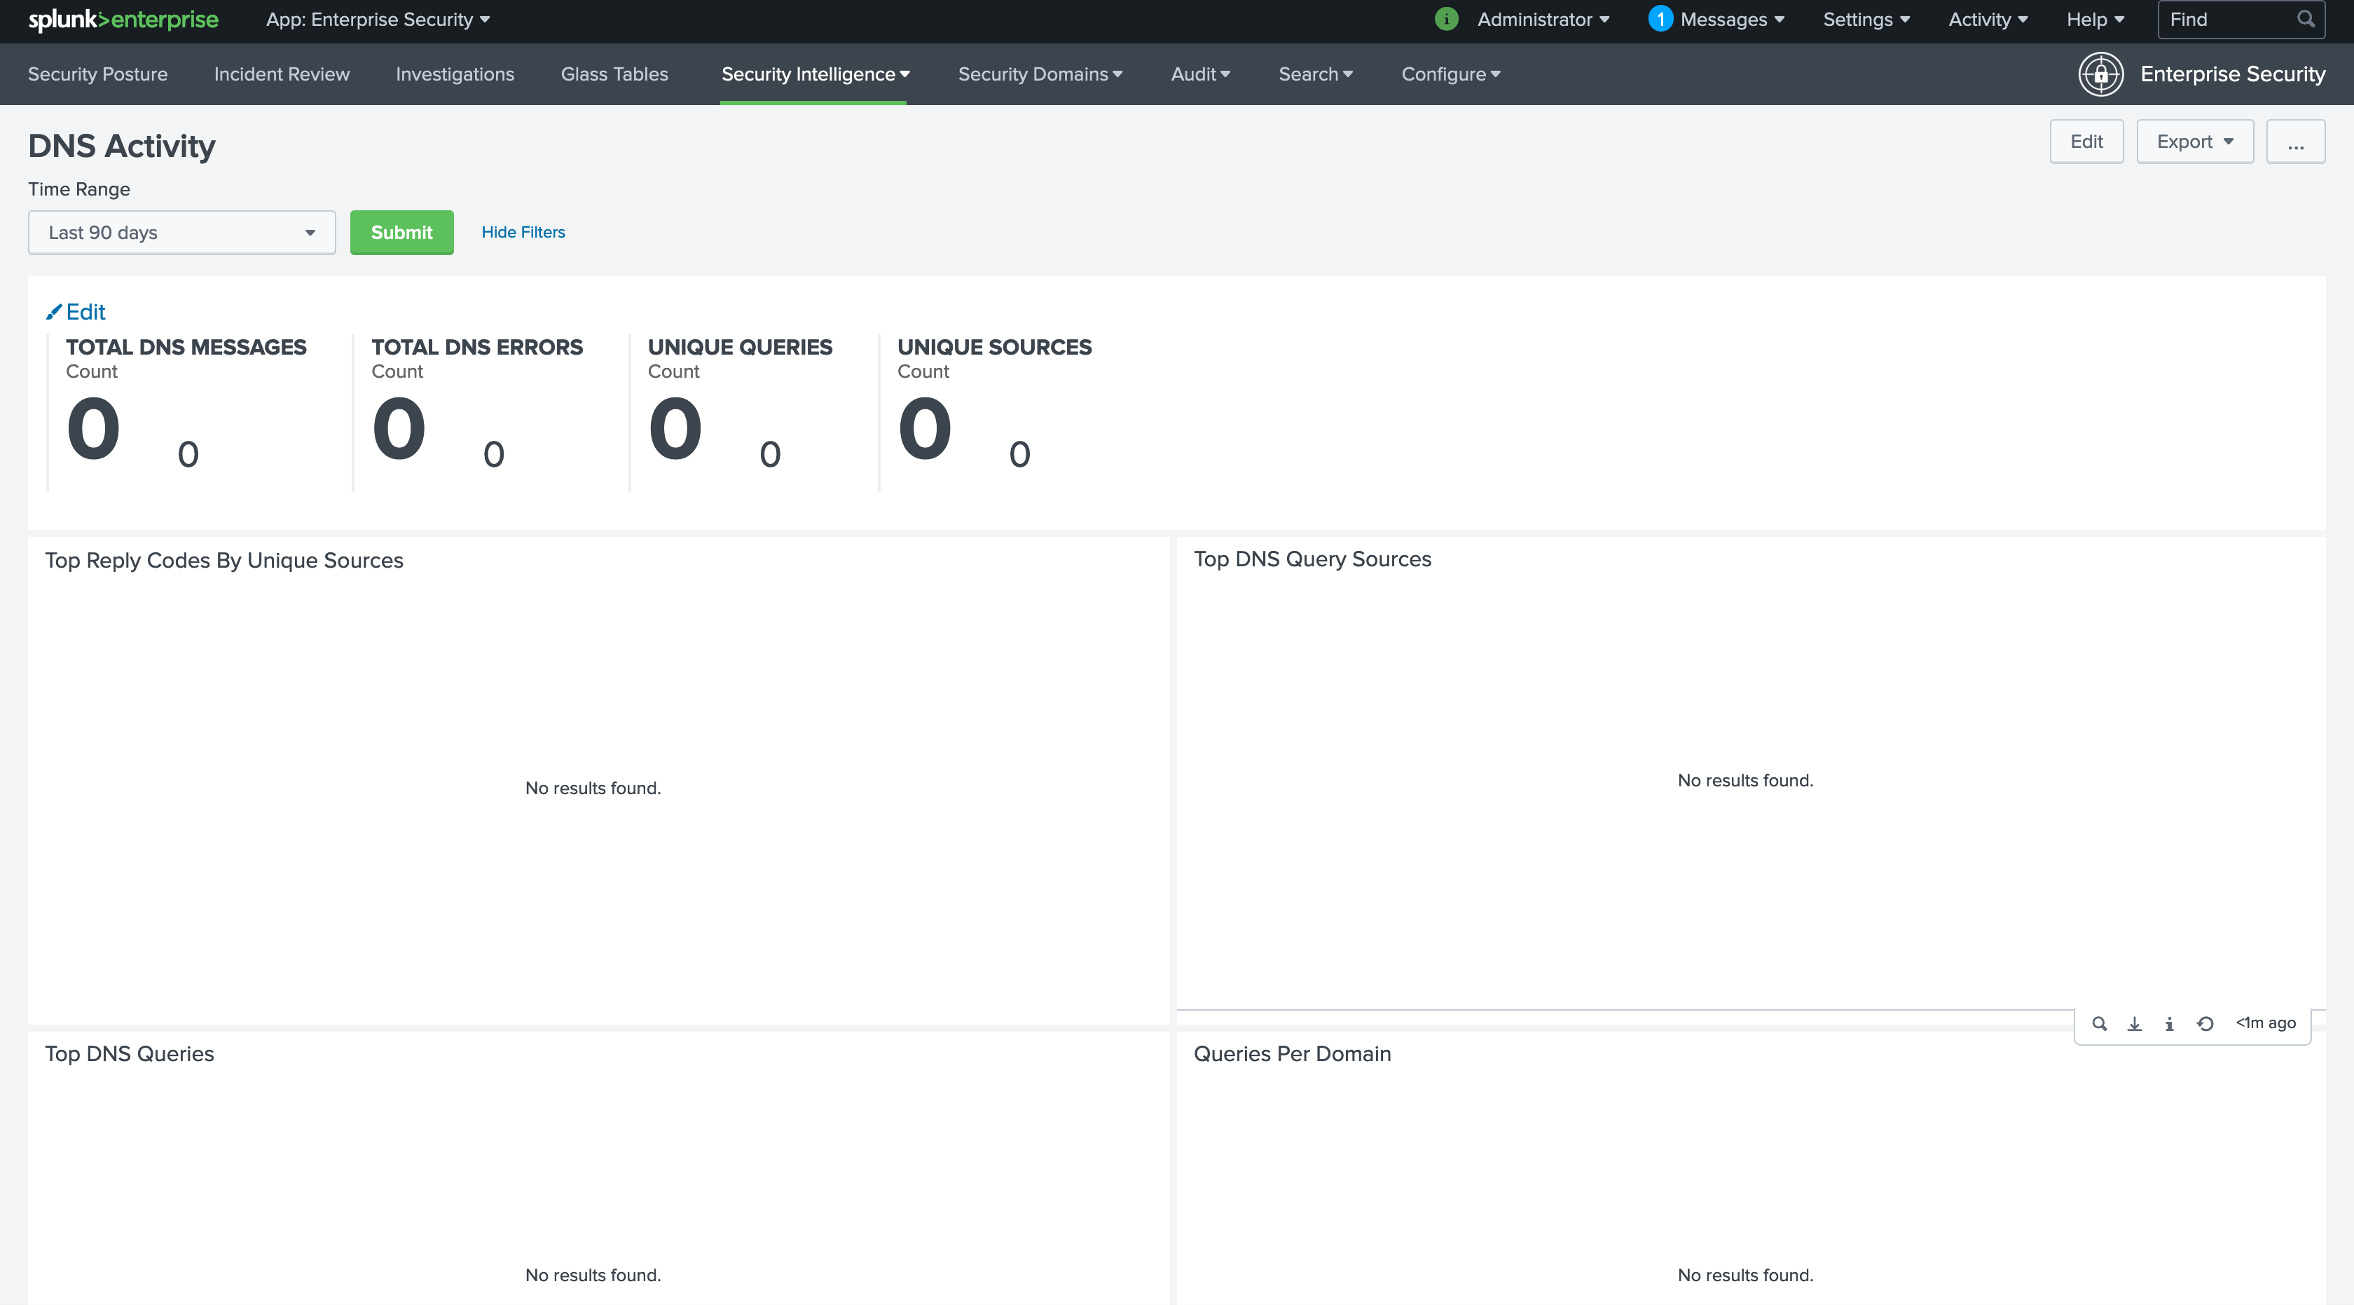Open the search job inspector info icon
Image resolution: width=2354 pixels, height=1305 pixels.
[x=2170, y=1023]
